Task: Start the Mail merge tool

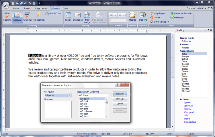Action: tap(87, 18)
